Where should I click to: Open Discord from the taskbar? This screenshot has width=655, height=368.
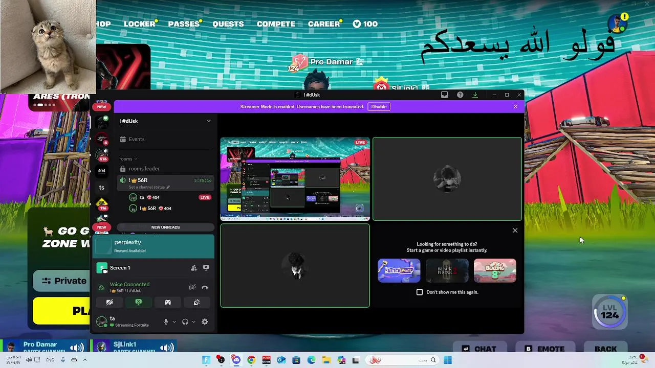pyautogui.click(x=236, y=360)
